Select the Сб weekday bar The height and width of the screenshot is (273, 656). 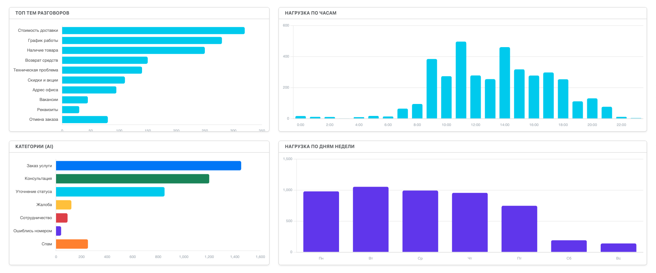point(569,246)
